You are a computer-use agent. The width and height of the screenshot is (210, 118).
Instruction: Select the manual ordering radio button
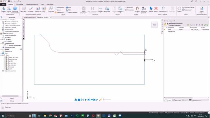(x=167, y=25)
